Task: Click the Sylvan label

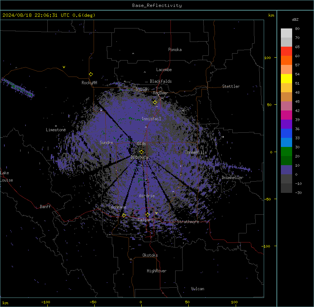Action: [x=142, y=89]
